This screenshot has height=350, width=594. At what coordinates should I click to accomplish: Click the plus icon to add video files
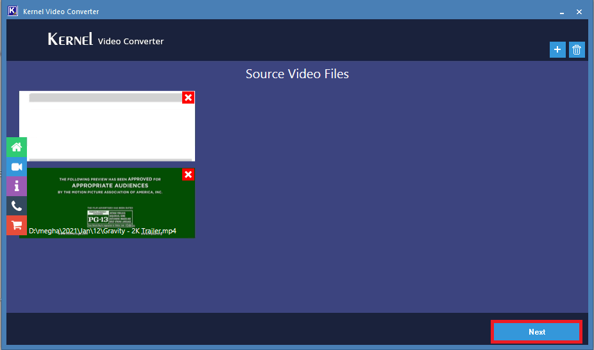point(557,49)
